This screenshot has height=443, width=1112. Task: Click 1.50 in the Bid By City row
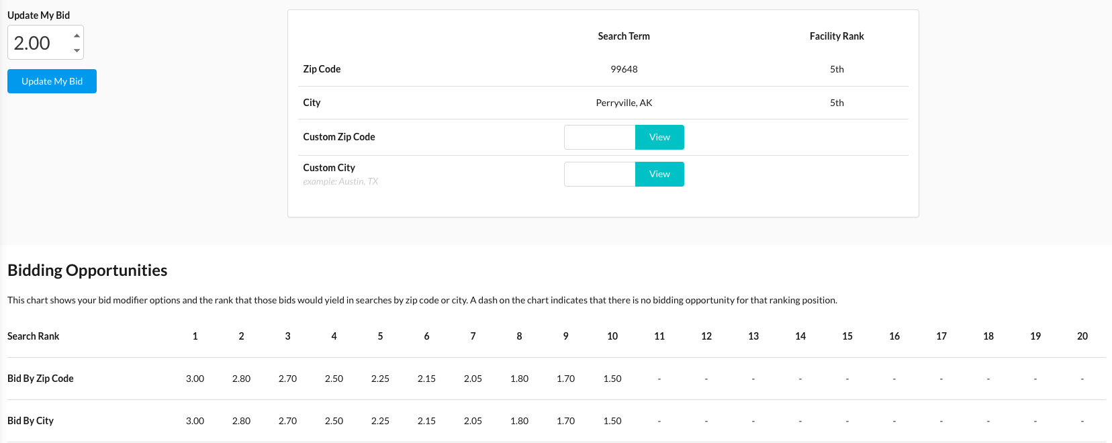pos(612,421)
